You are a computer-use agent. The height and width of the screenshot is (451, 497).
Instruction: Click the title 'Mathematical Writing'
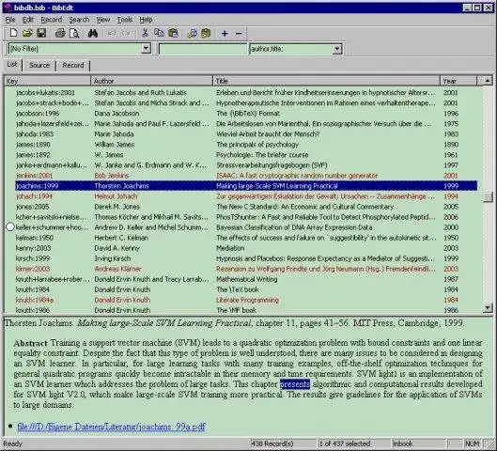pos(246,279)
